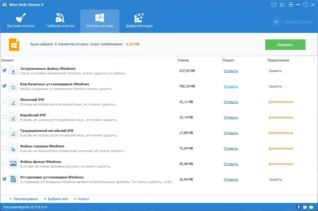Click Выбрать всё at the bottom

pos(58,199)
